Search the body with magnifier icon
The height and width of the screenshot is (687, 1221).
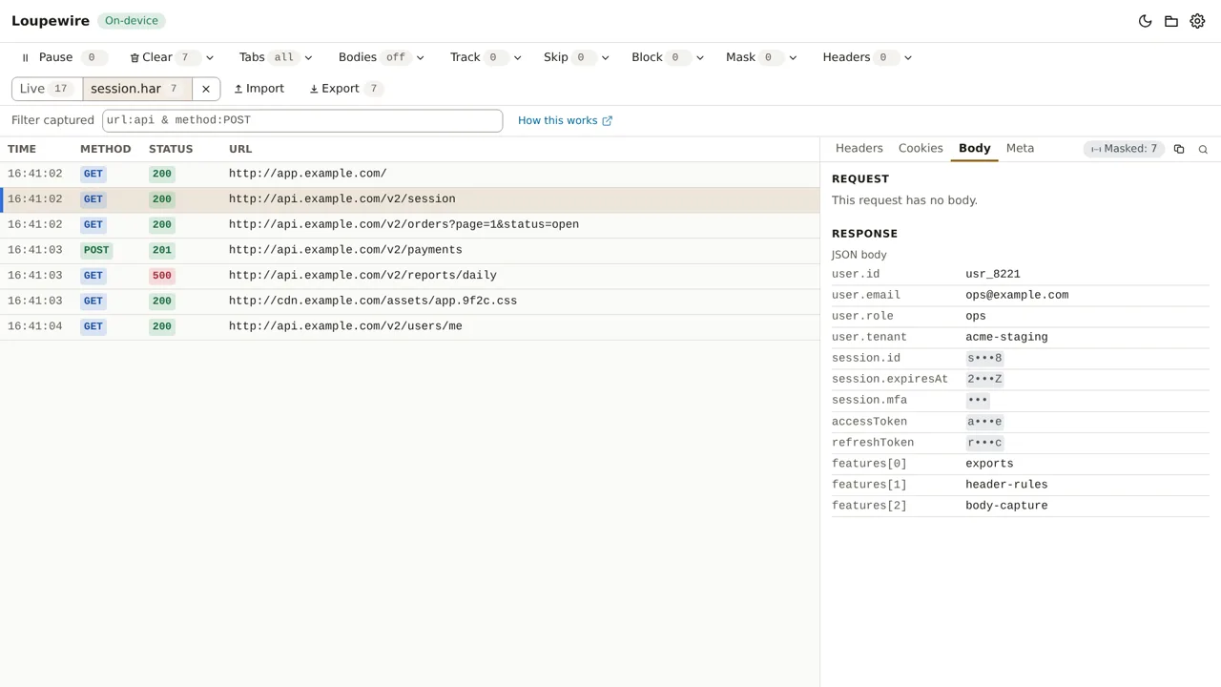click(x=1203, y=149)
